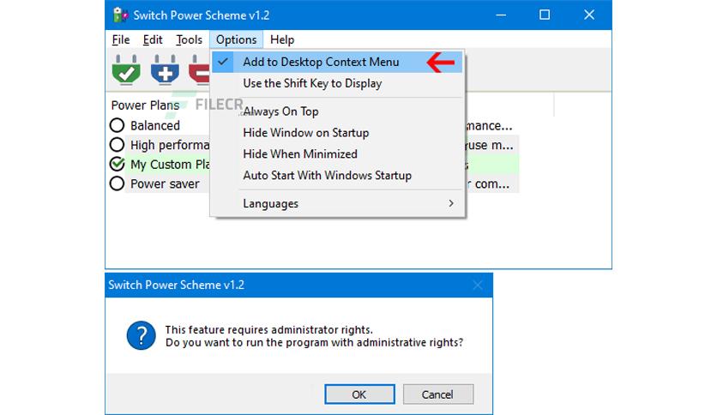
Task: Open the Tools menu
Action: pyautogui.click(x=189, y=39)
